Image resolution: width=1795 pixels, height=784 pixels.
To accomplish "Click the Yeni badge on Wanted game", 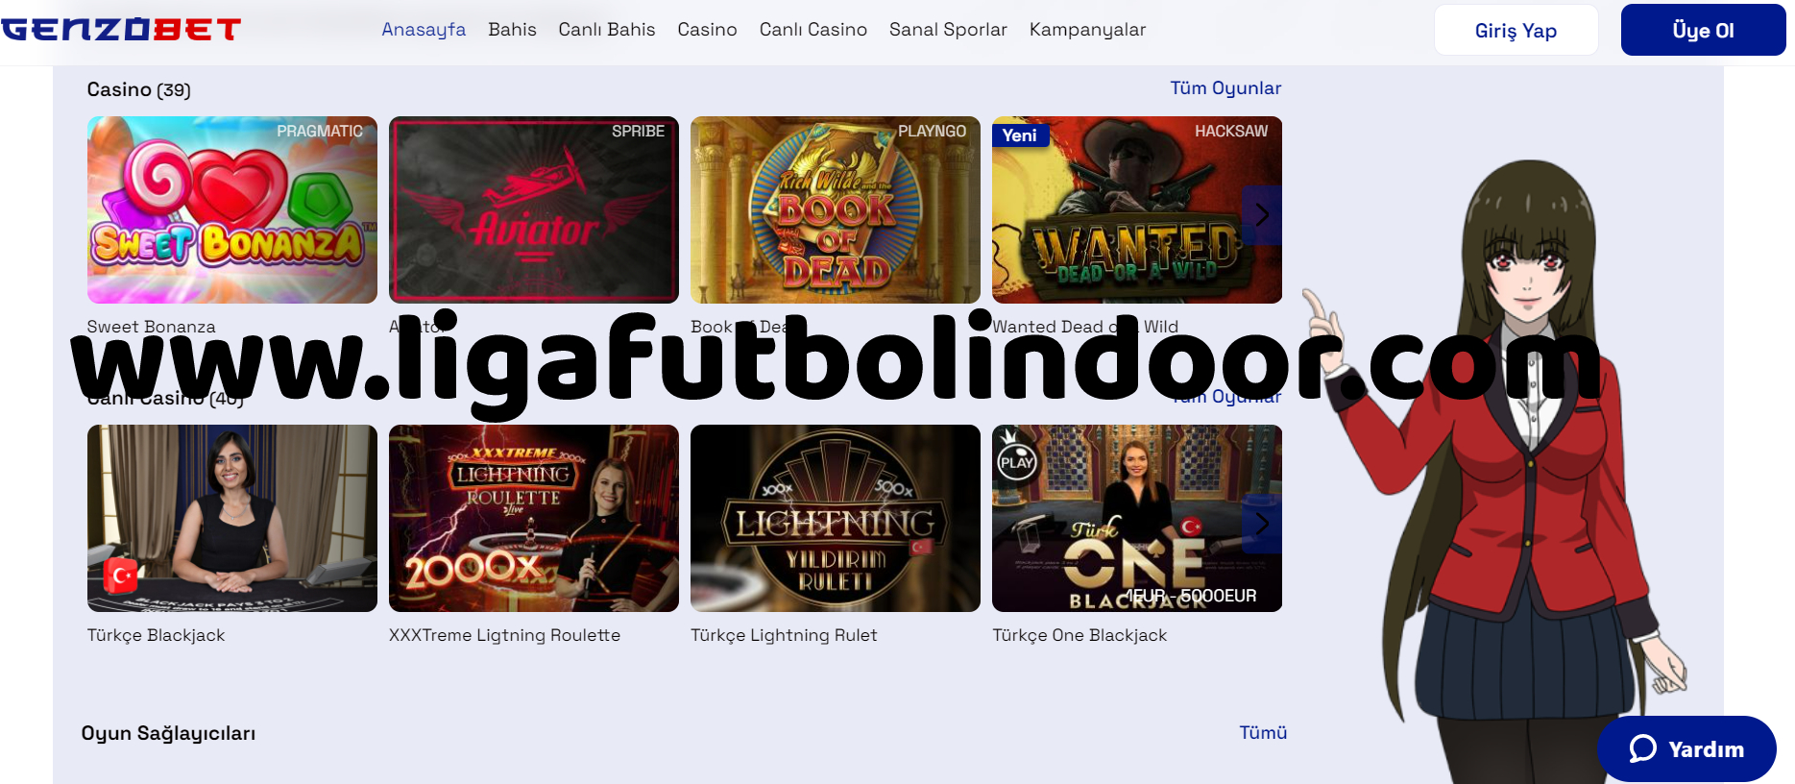I will 1020,135.
